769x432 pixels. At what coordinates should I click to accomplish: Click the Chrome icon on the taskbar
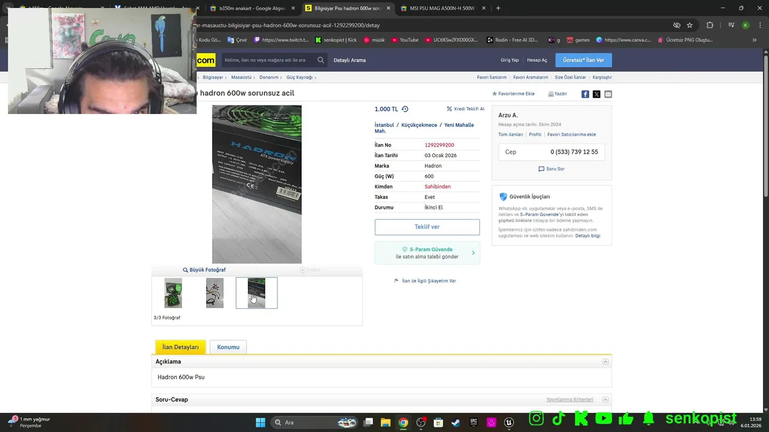pos(403,422)
